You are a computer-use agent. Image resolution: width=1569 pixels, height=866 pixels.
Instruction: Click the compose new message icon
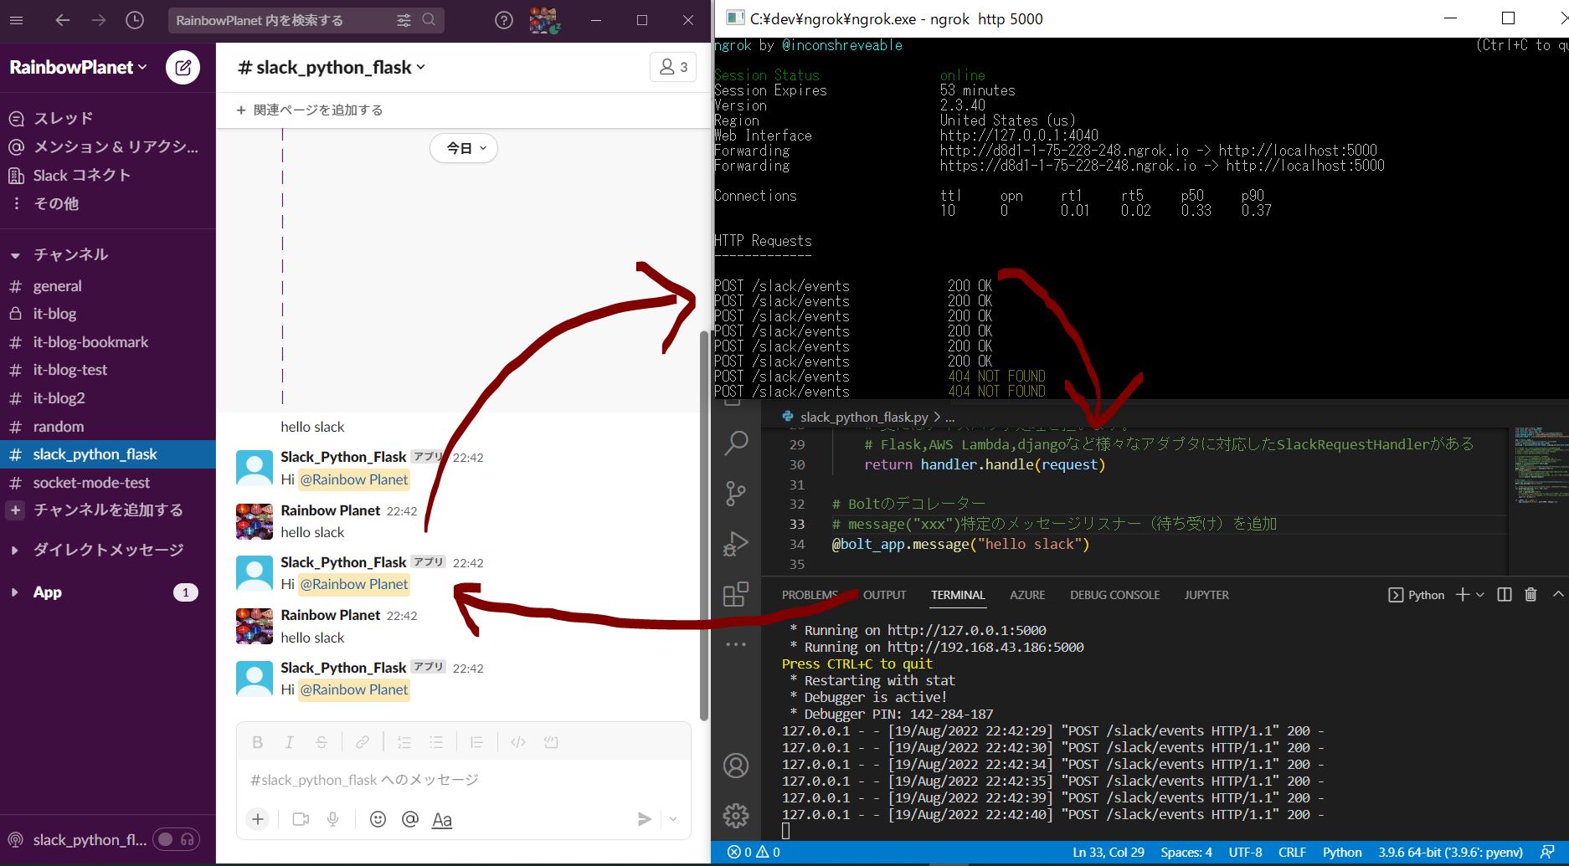click(x=183, y=68)
